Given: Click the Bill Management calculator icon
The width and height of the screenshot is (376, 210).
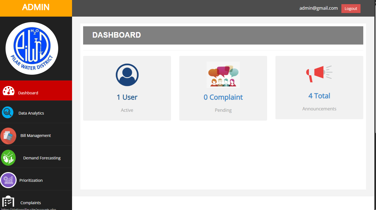Looking at the screenshot, I should pos(8,136).
